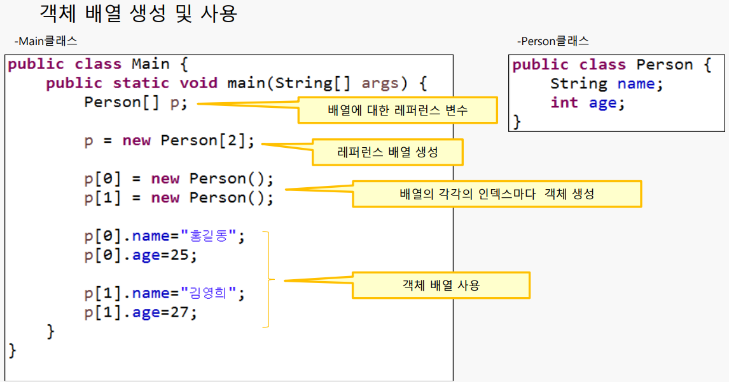
Task: Click the main(String[] args) method line
Action: [236, 83]
